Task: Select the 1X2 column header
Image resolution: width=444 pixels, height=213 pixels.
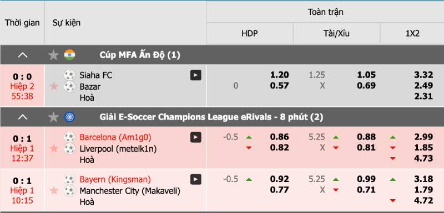Action: pos(412,34)
